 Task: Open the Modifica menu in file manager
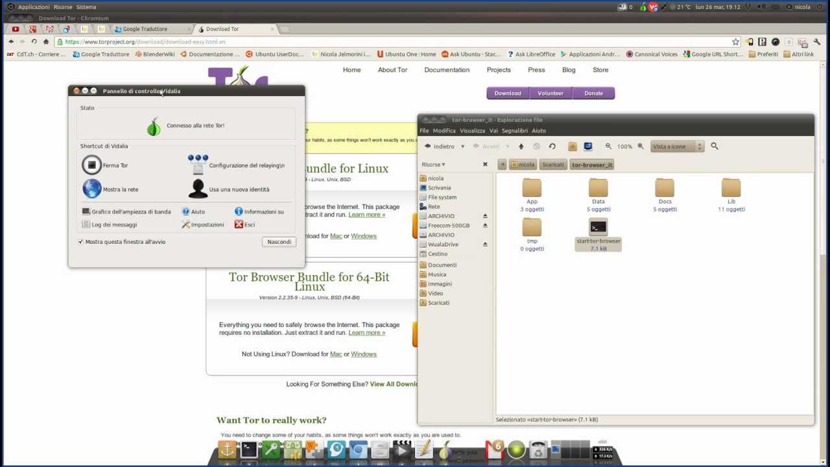(444, 130)
